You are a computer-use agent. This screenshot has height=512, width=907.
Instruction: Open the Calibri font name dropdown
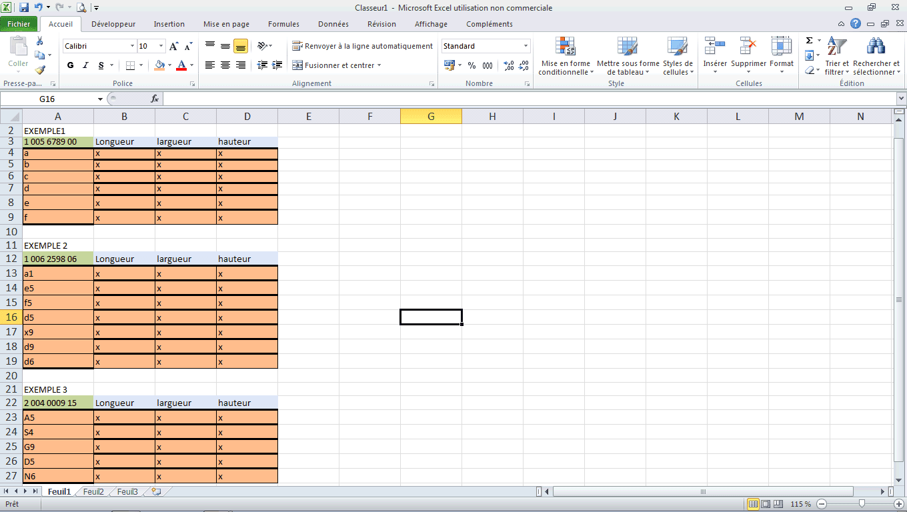pyautogui.click(x=132, y=46)
